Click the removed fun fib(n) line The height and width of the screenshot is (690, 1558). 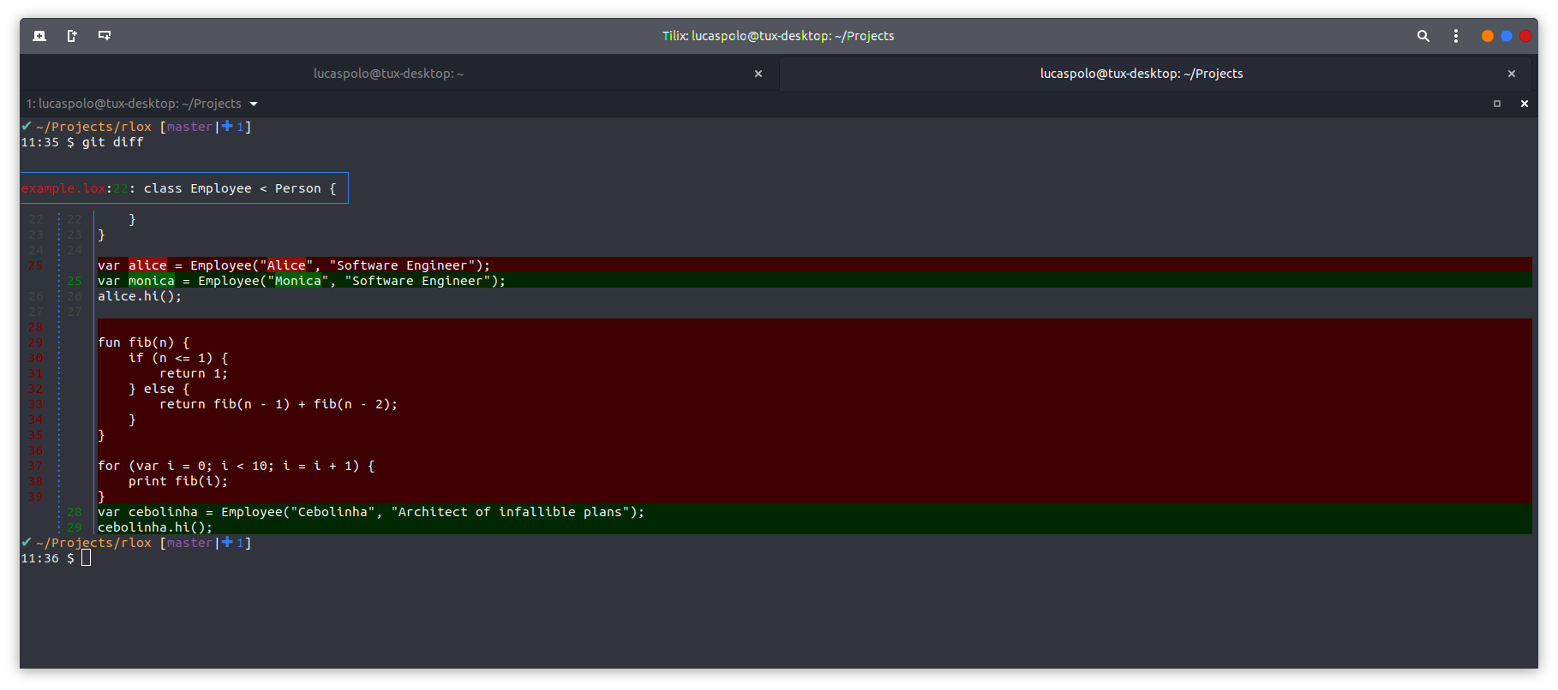tap(144, 342)
